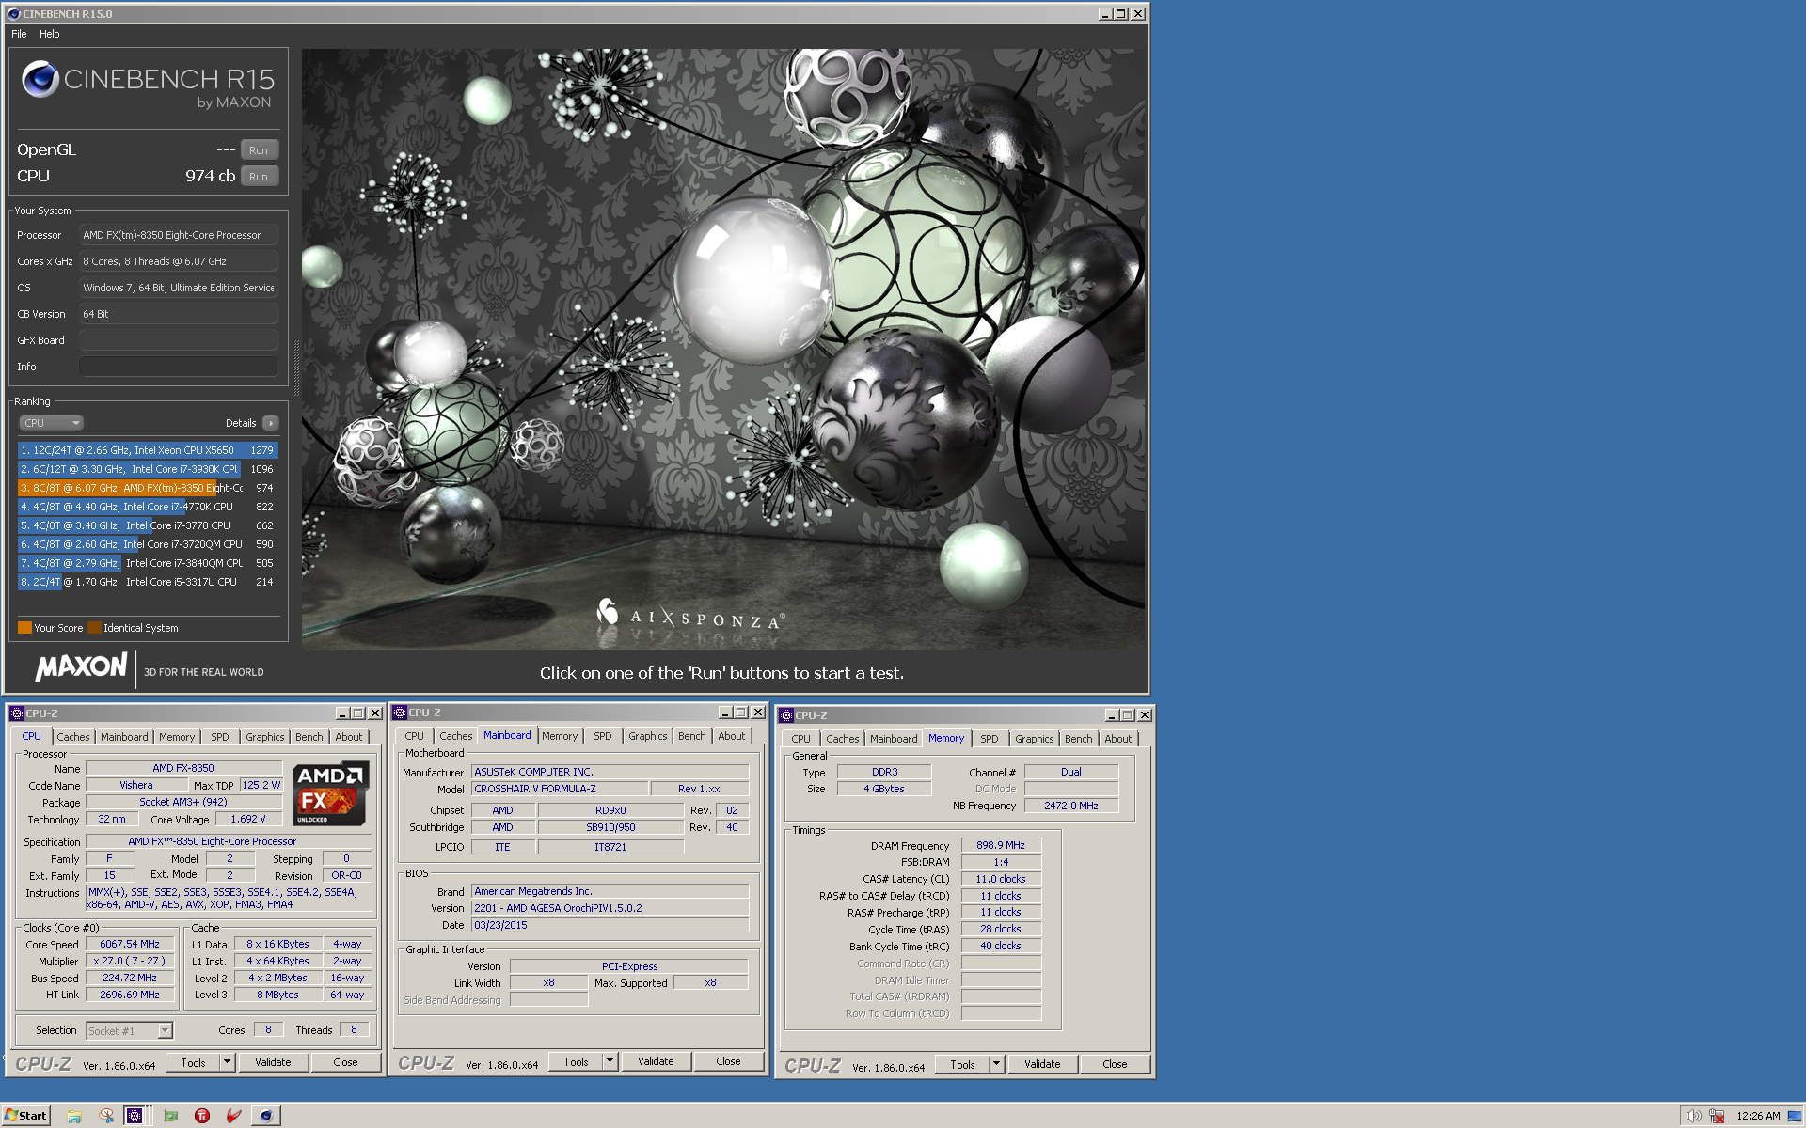Expand Tools arrow in CPU-Z Mainboard window
The height and width of the screenshot is (1128, 1806).
pyautogui.click(x=610, y=1061)
